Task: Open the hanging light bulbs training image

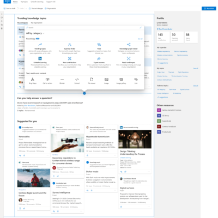Action: (x=135, y=139)
